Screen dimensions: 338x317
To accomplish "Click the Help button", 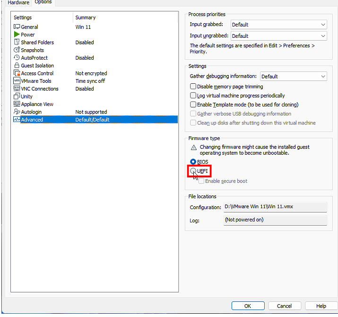I will click(x=321, y=306).
